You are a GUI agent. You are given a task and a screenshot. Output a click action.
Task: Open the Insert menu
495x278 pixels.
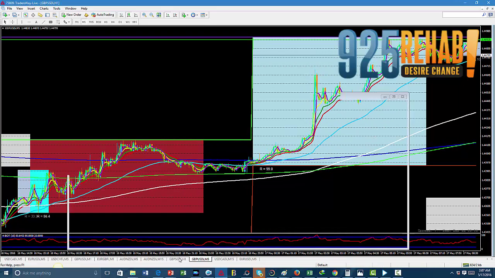(x=31, y=8)
